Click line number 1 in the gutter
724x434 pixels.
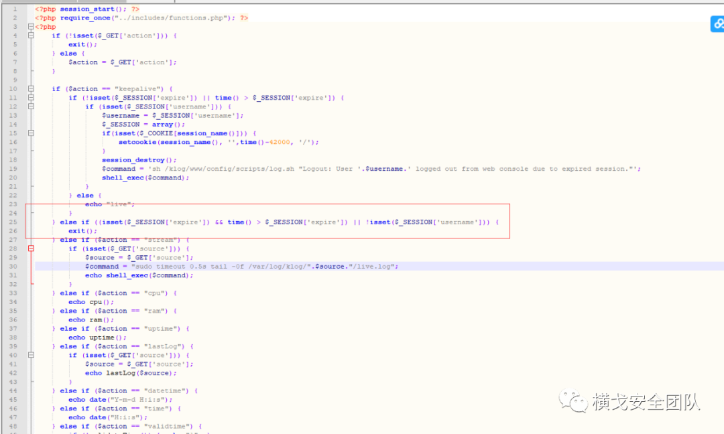pyautogui.click(x=15, y=9)
